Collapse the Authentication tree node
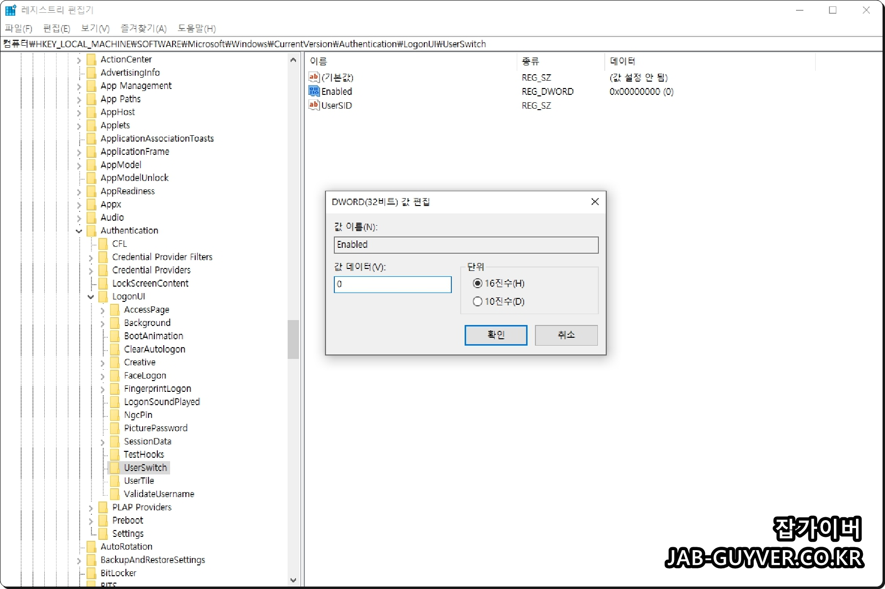Screen dimensions: 885x589 [79, 231]
